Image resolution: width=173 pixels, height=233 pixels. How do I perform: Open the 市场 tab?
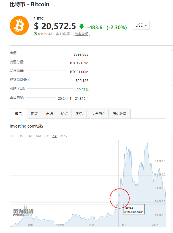coord(49,114)
